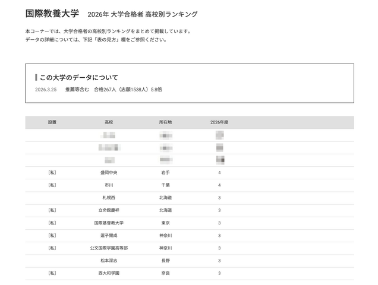
Task: Click 北海道 in the 立命館慶祥 row
Action: tap(166, 210)
